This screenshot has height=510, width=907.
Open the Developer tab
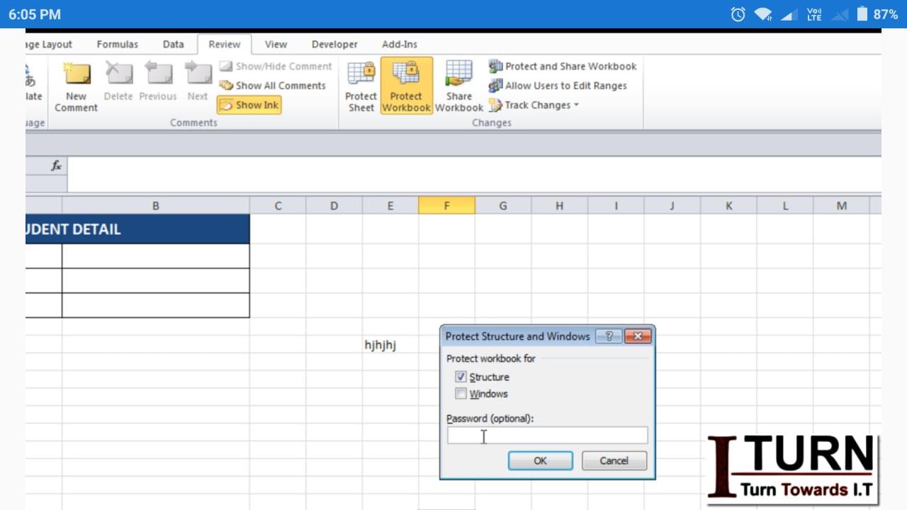click(x=334, y=44)
